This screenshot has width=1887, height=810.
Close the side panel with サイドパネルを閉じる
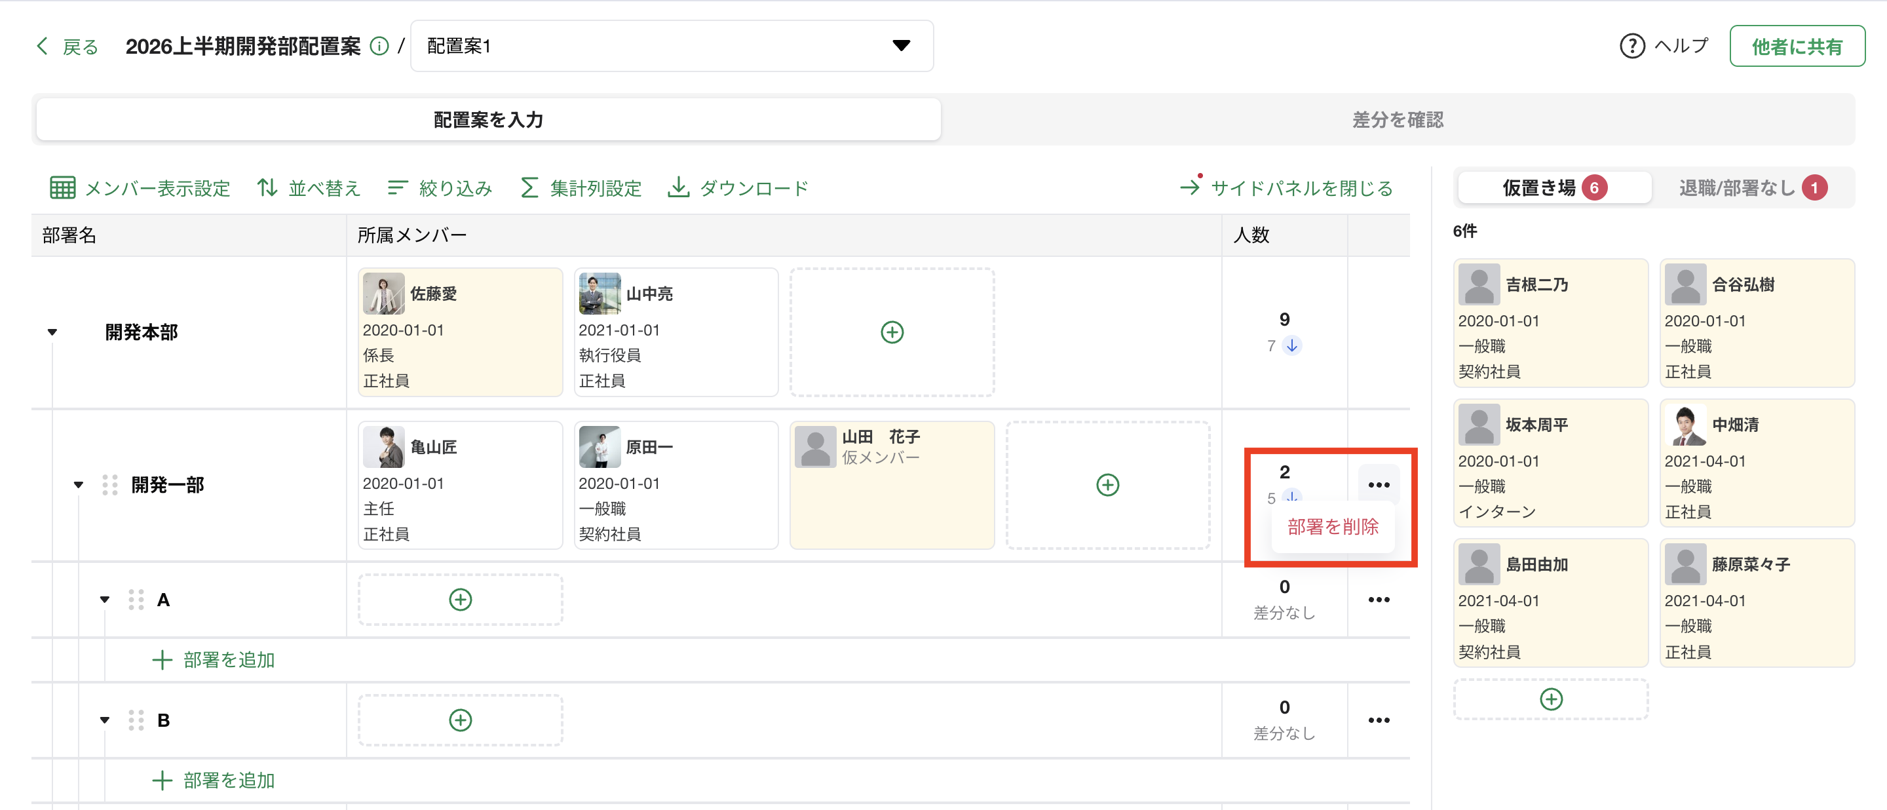pyautogui.click(x=1286, y=188)
